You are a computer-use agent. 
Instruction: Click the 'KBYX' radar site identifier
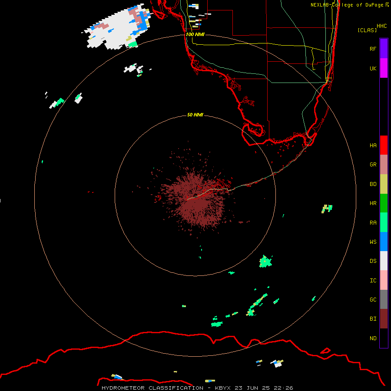pyautogui.click(x=223, y=388)
